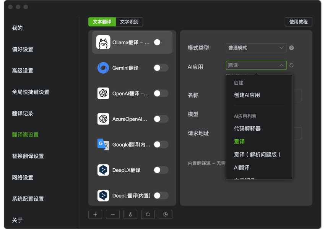The width and height of the screenshot is (325, 229).
Task: Select the DeepLX翻译 list row label
Action: pos(127,170)
